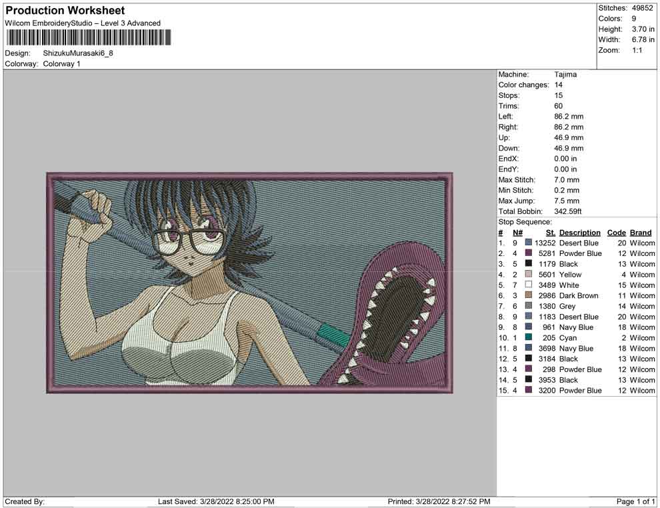The width and height of the screenshot is (660, 508).
Task: Click the 'N#' column header
Action: point(518,233)
